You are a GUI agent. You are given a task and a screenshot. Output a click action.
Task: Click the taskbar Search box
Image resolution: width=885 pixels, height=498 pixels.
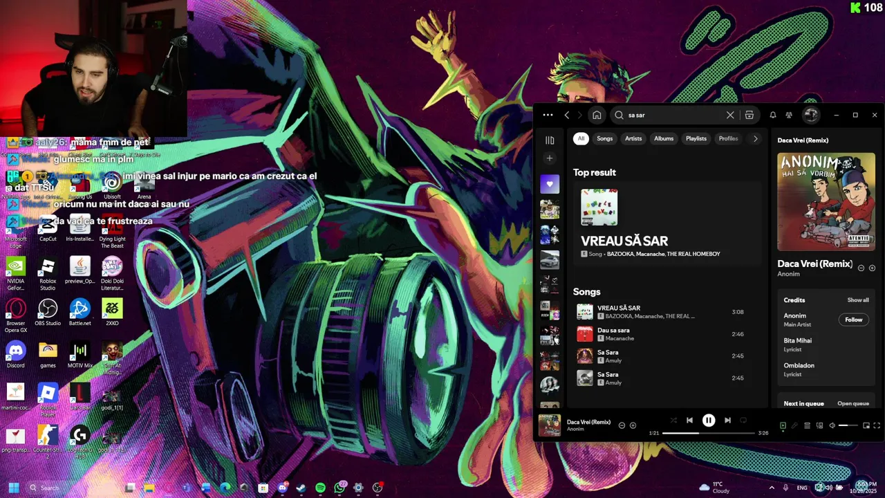(73, 488)
